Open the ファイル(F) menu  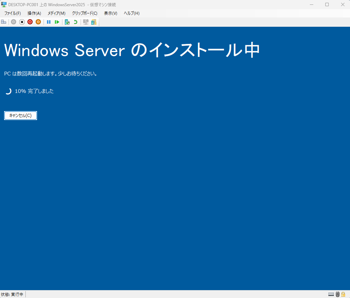[12, 13]
